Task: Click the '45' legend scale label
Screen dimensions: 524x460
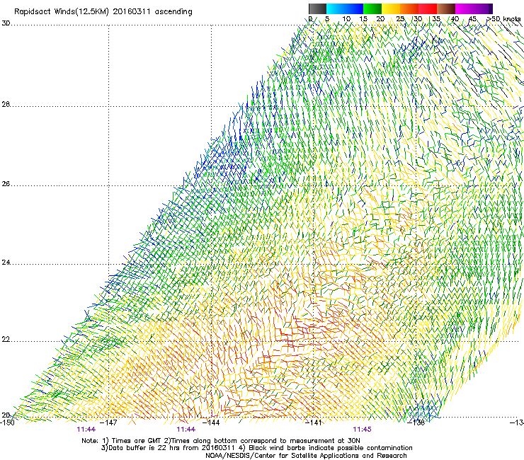Action: 472,19
